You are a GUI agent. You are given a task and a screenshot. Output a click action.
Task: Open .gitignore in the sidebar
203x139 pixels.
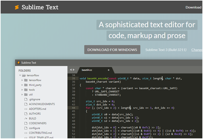coord(35,99)
